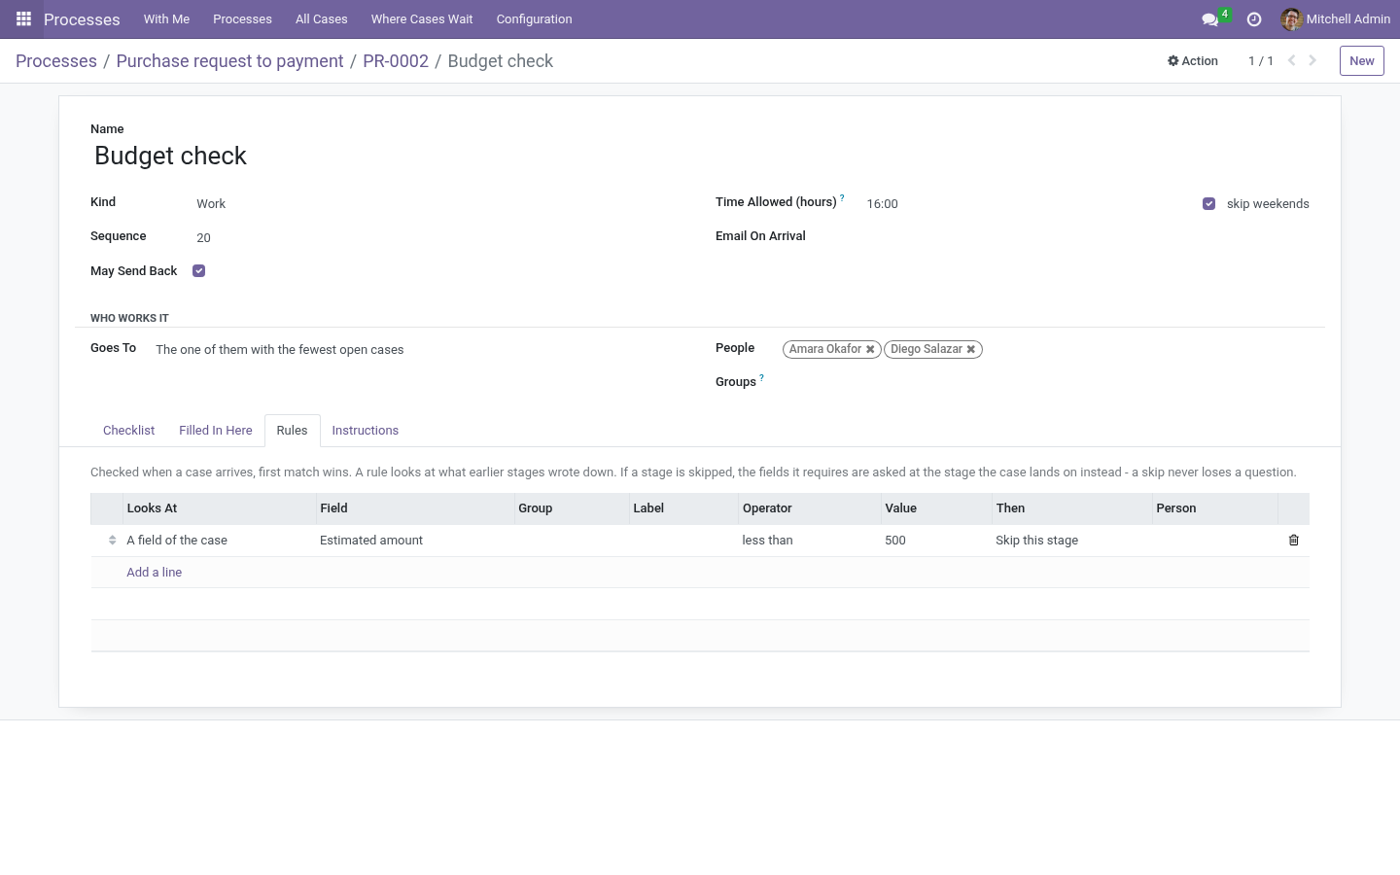Switch to the Checklist tab
Viewport: 1400px width, 875px height.
pos(128,431)
